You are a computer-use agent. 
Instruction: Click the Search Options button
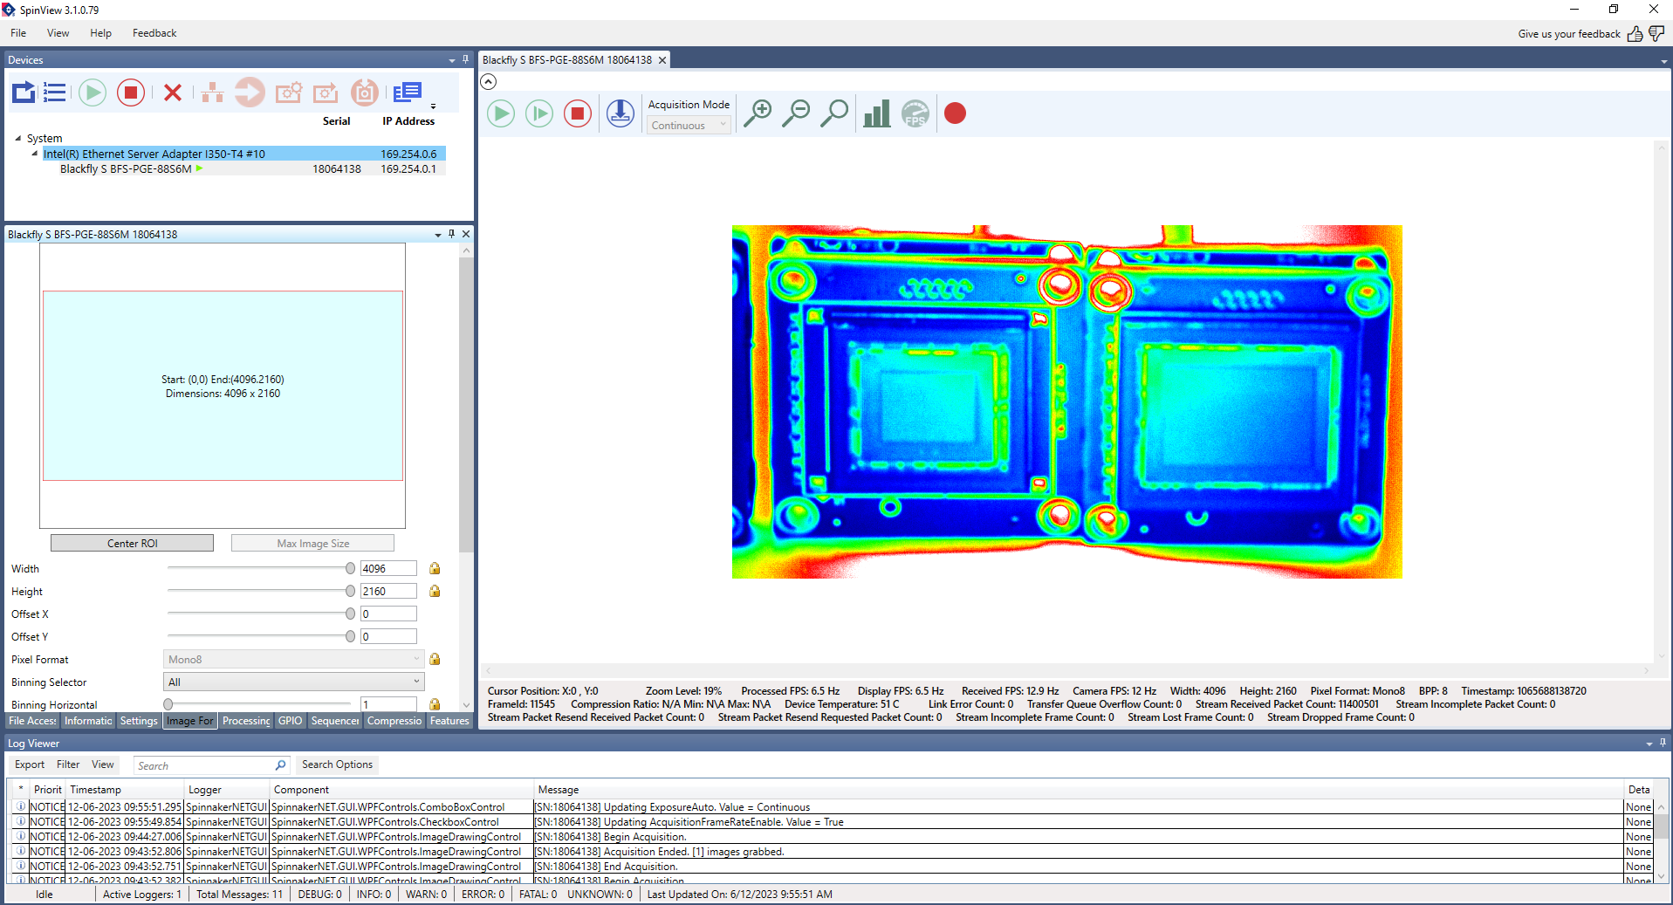[337, 764]
